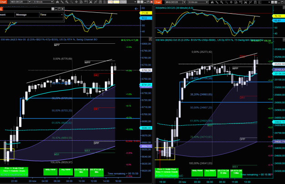The image size is (285, 184).
Task: Click Price <> Scalp Cloud on MES chart
Action: coord(14,169)
